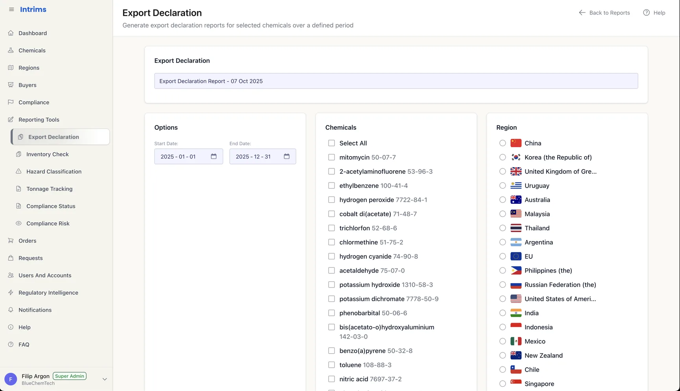Click the Reporting Tools edit icon
This screenshot has height=391, width=680.
(x=11, y=120)
